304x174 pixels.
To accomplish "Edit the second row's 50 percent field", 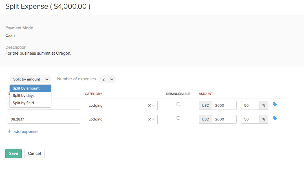I will coord(250,119).
